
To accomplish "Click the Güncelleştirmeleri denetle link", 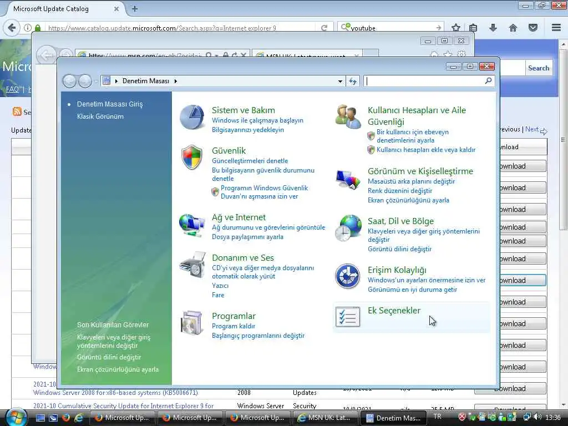I will point(250,161).
